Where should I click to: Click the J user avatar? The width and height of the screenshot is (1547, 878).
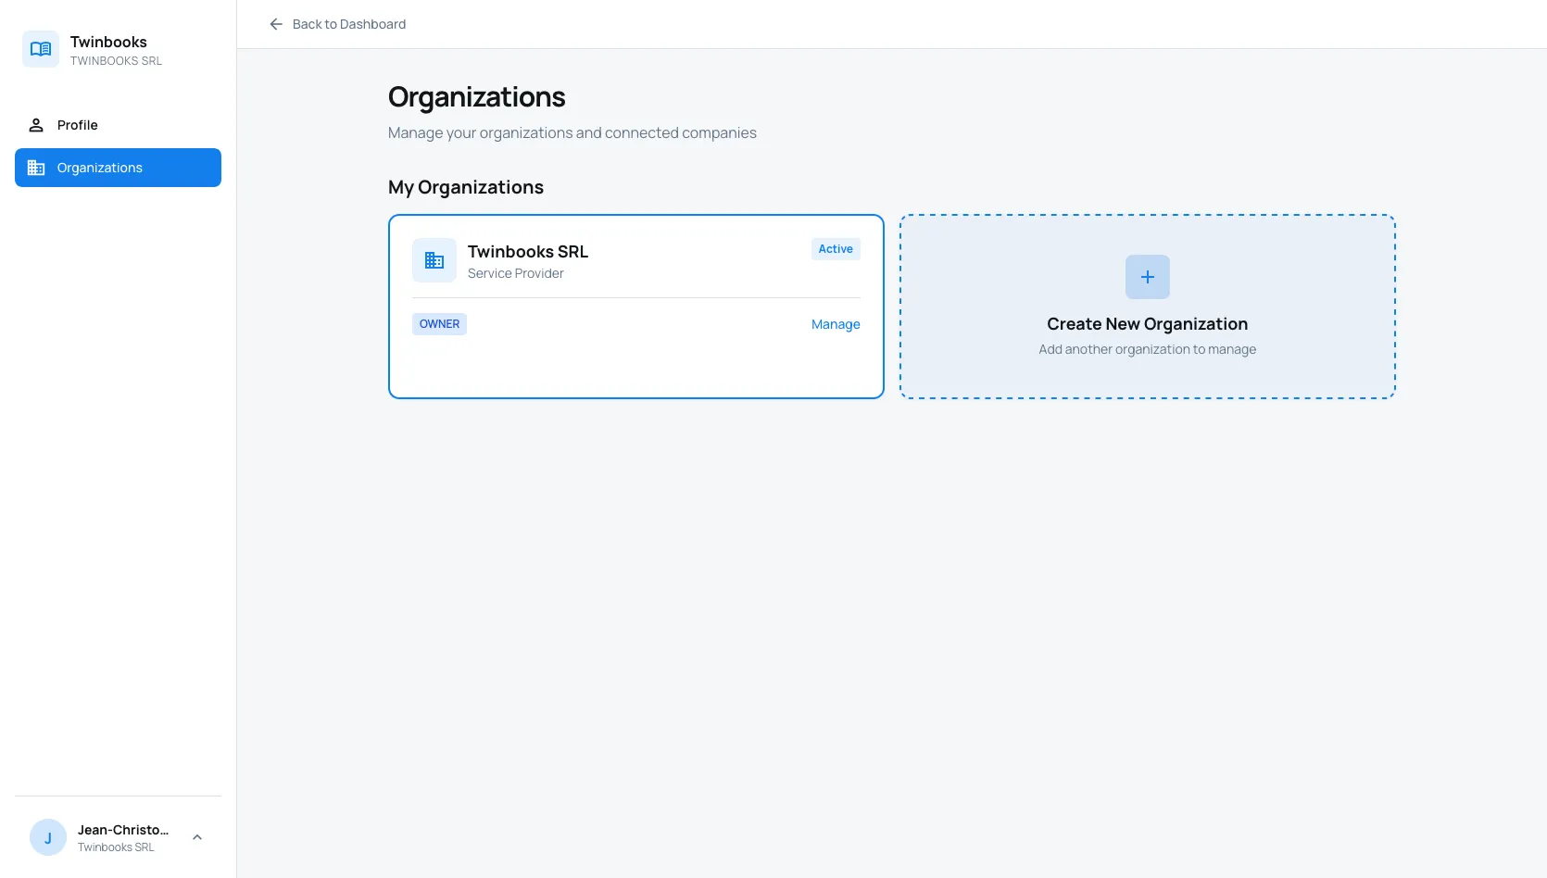(48, 837)
